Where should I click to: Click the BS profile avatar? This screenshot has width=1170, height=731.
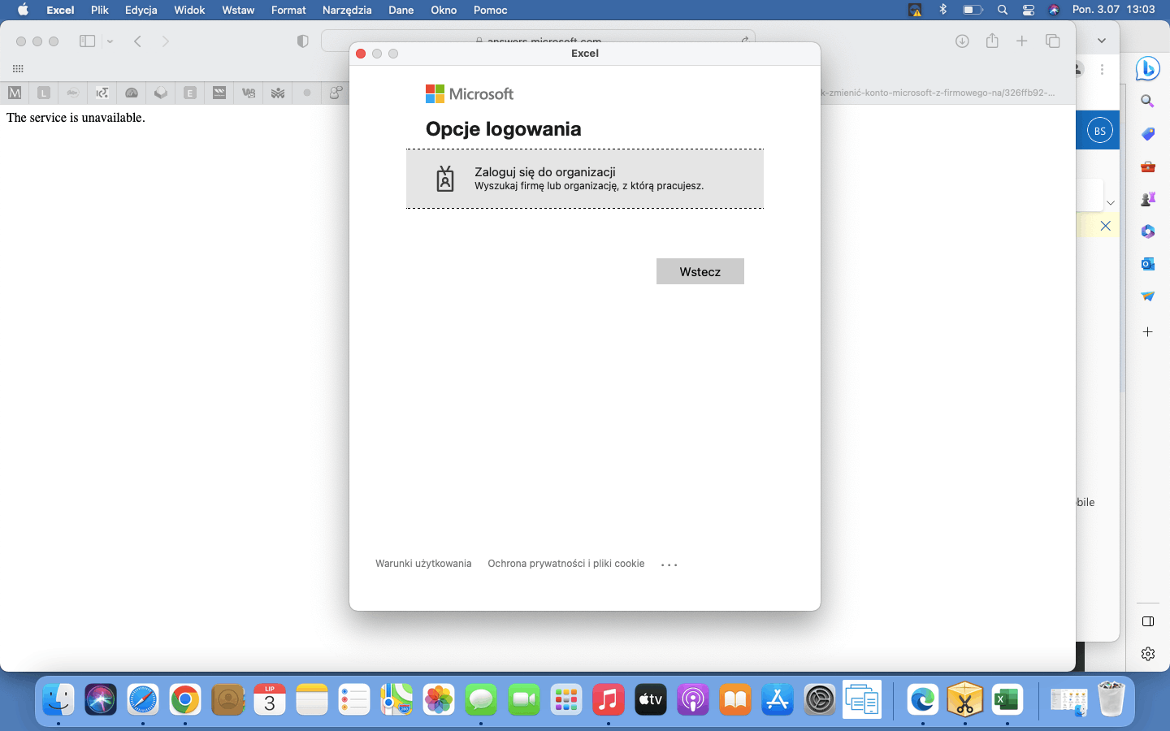tap(1099, 131)
